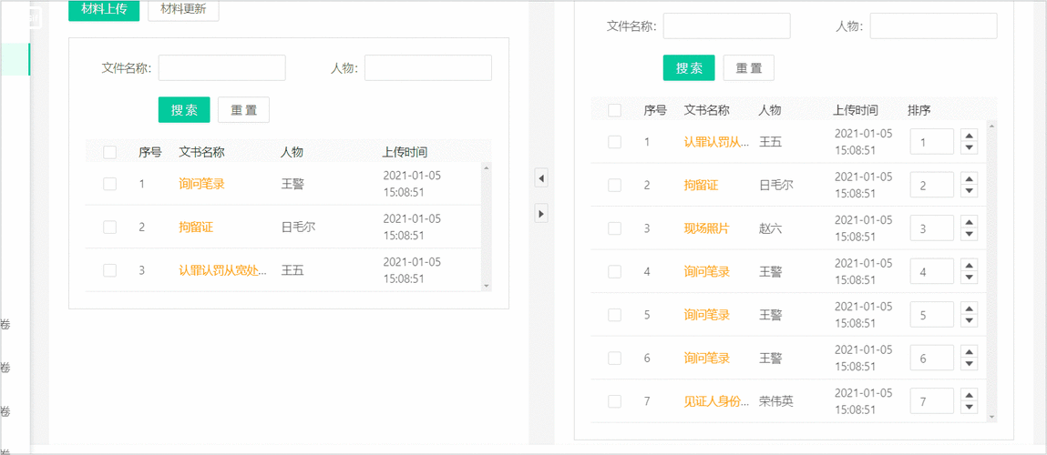This screenshot has height=455, width=1047.
Task: Tick the checkbox for right row 7 荣伟英
Action: tap(615, 401)
